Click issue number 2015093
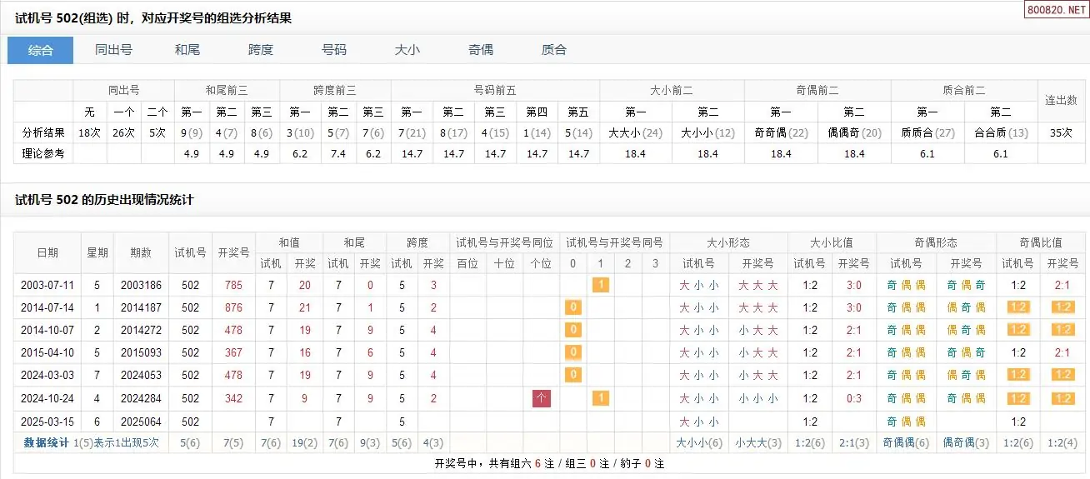The width and height of the screenshot is (1090, 479). [x=141, y=352]
